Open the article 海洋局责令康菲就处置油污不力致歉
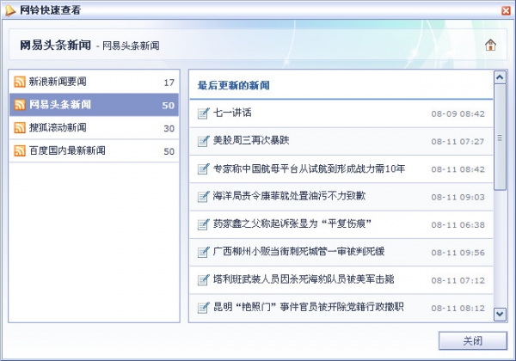The height and width of the screenshot is (361, 516). [341, 197]
